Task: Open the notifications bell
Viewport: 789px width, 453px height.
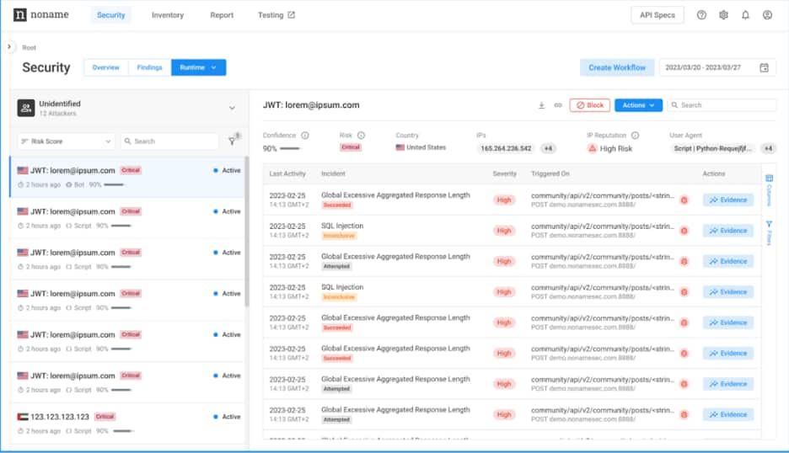Action: click(x=745, y=15)
